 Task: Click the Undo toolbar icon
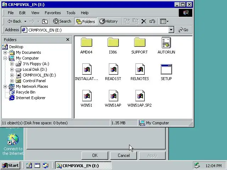click(152, 21)
